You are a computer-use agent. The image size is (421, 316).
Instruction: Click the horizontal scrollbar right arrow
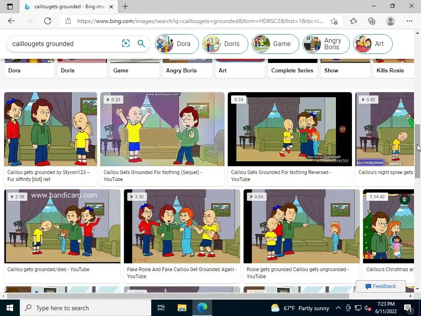tap(411, 296)
